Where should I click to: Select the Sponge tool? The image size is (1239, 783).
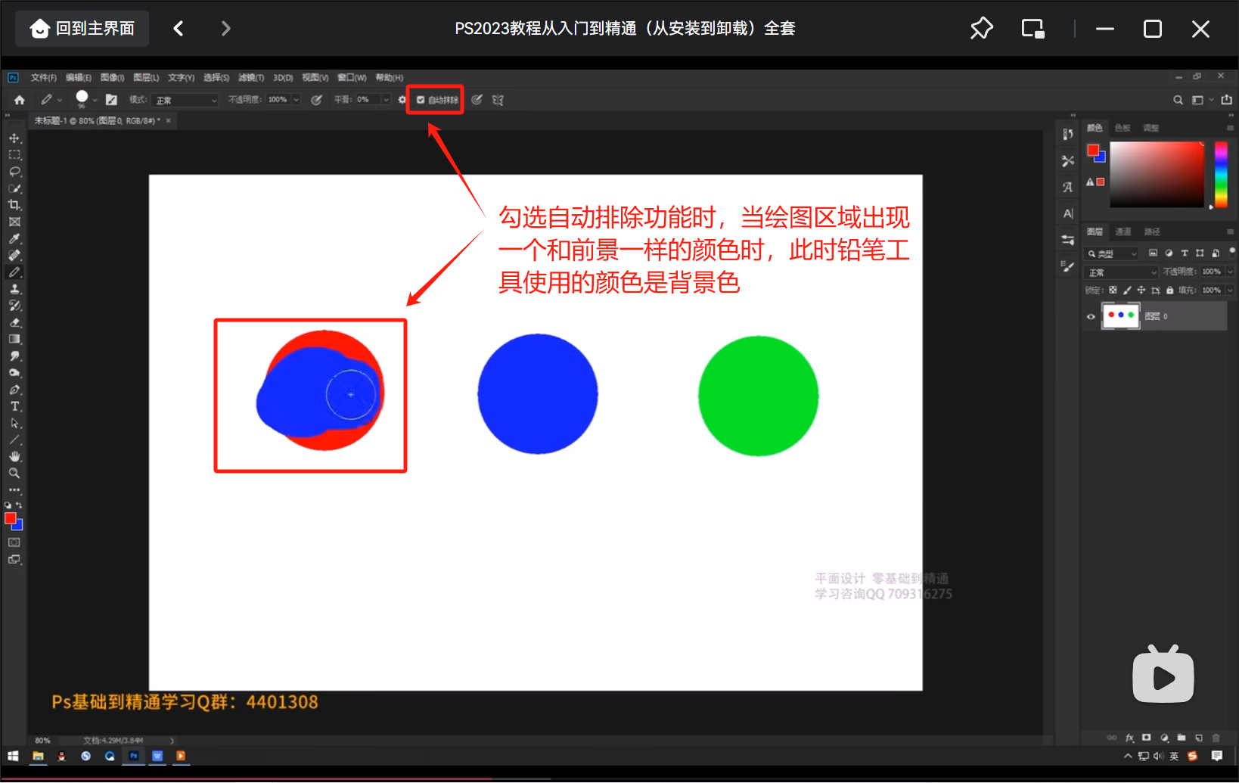[14, 373]
